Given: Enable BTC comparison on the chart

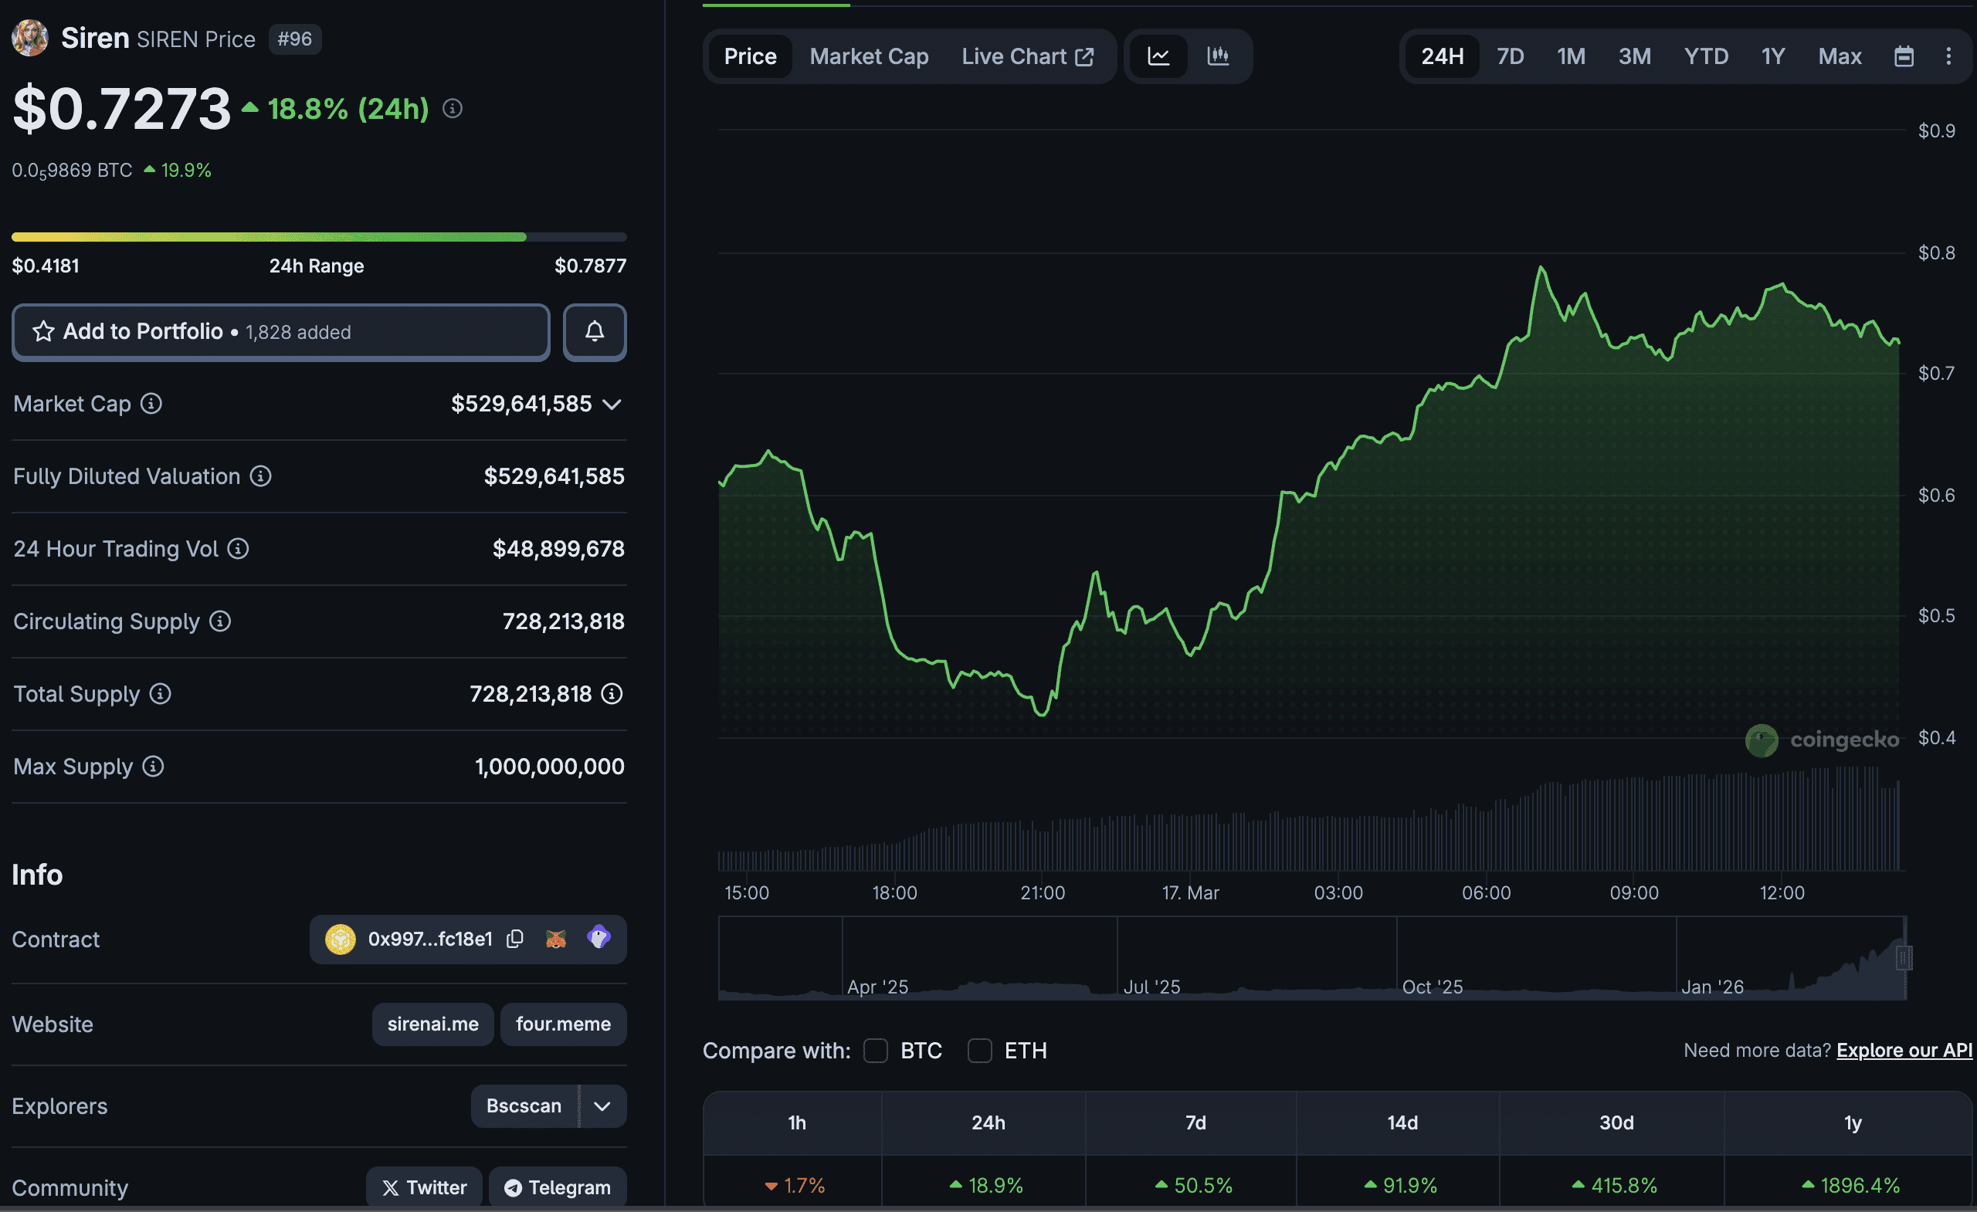Looking at the screenshot, I should (876, 1051).
